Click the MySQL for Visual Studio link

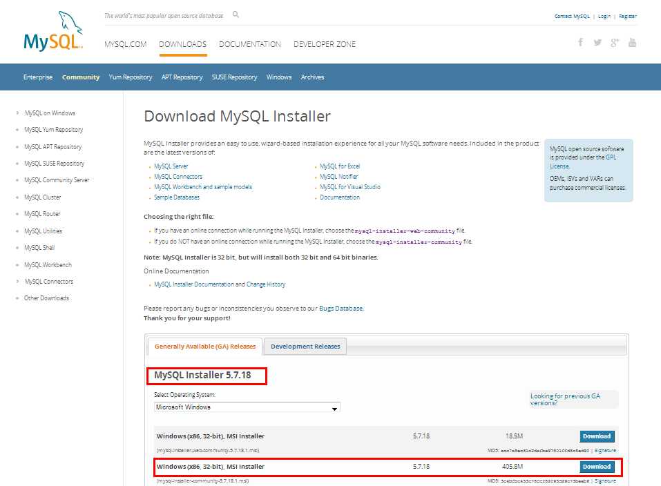350,186
